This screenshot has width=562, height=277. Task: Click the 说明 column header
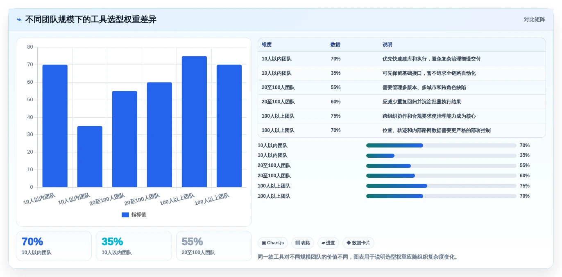pos(388,45)
